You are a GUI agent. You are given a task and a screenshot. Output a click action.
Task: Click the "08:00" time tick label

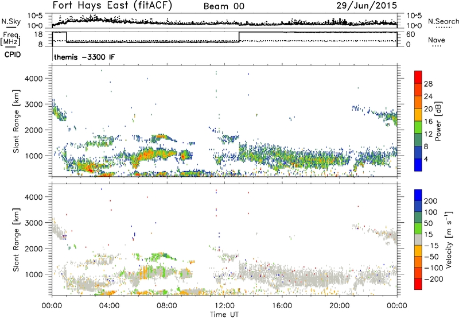[x=166, y=306]
